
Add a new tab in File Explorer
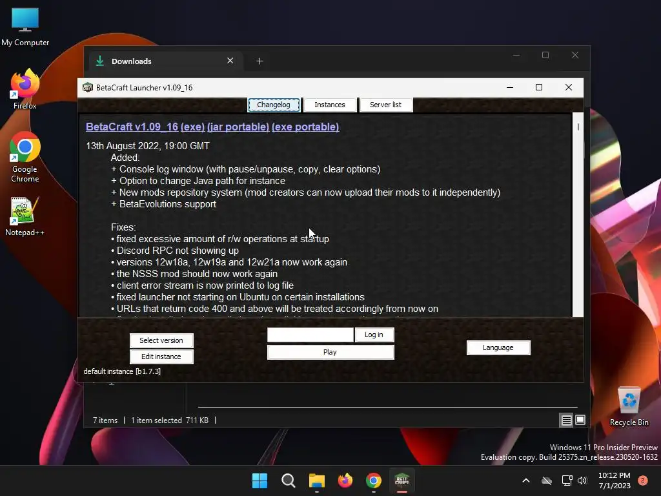[259, 61]
